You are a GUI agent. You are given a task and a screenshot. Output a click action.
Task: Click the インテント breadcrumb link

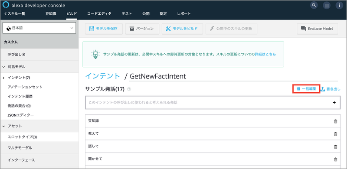pos(102,76)
